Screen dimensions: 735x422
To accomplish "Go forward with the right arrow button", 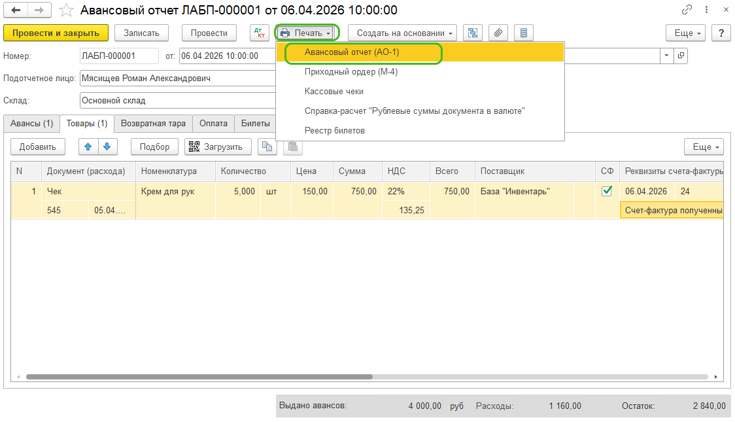I will pos(39,10).
